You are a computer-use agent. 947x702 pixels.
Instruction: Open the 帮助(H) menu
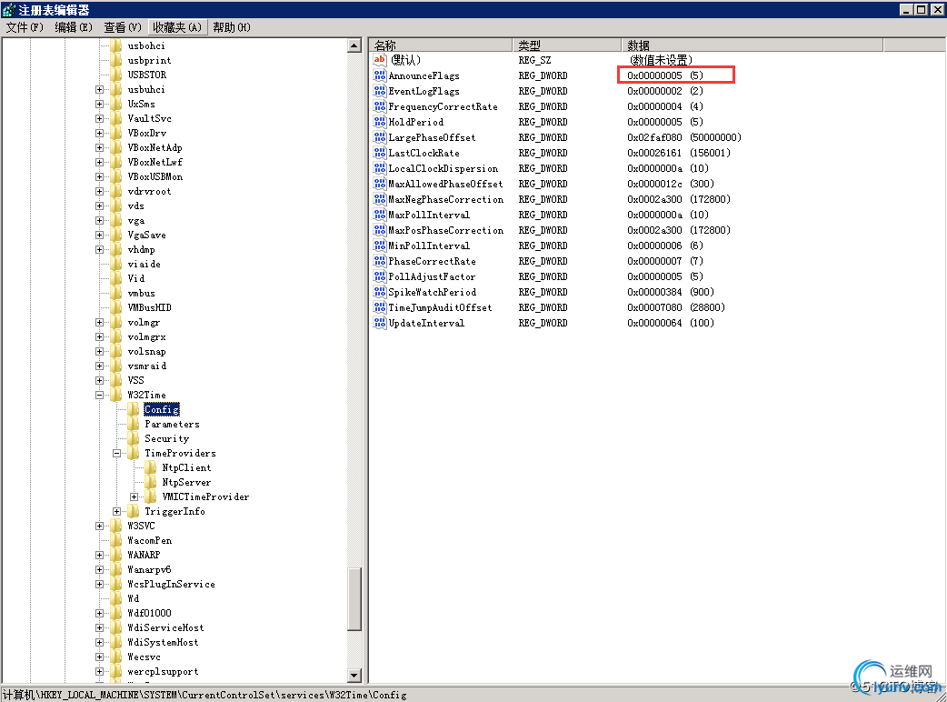point(232,27)
